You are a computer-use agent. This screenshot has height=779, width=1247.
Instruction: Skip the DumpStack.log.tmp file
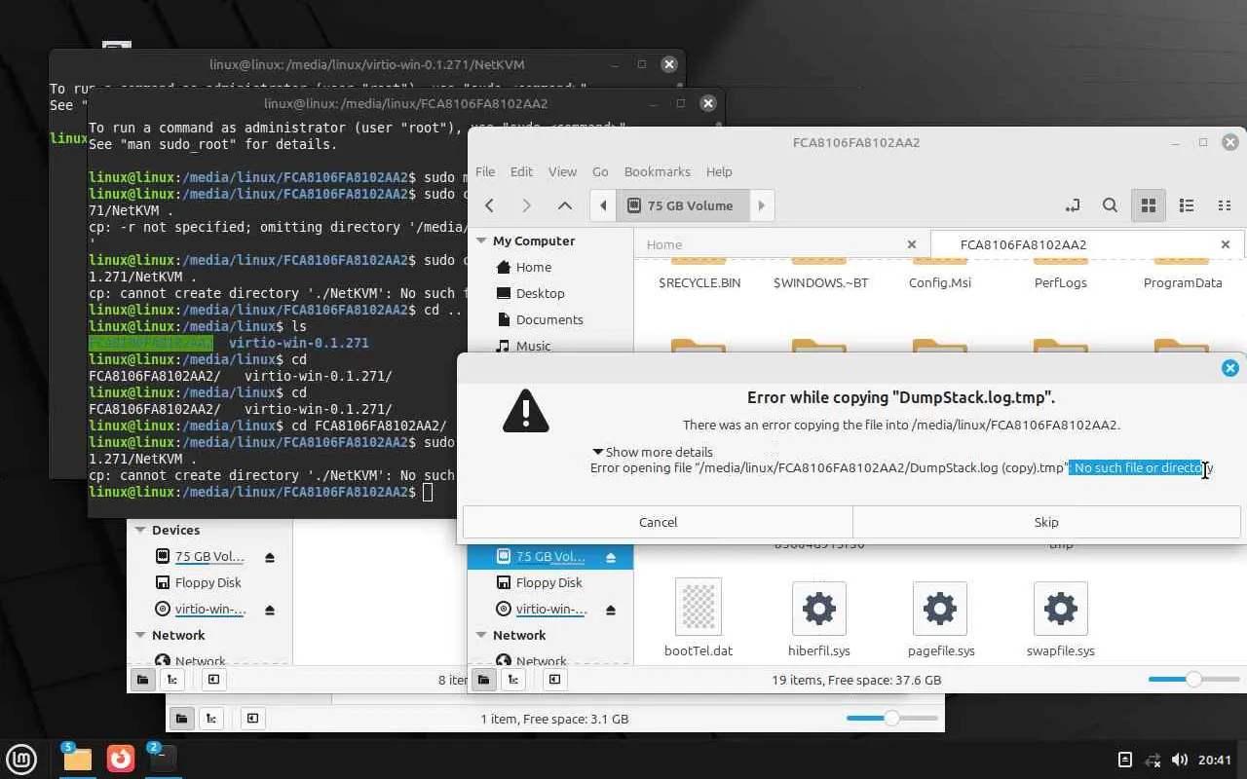[x=1046, y=522]
